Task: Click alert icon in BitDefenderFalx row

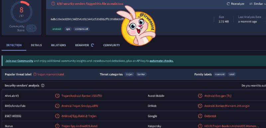Action: coord(57,106)
